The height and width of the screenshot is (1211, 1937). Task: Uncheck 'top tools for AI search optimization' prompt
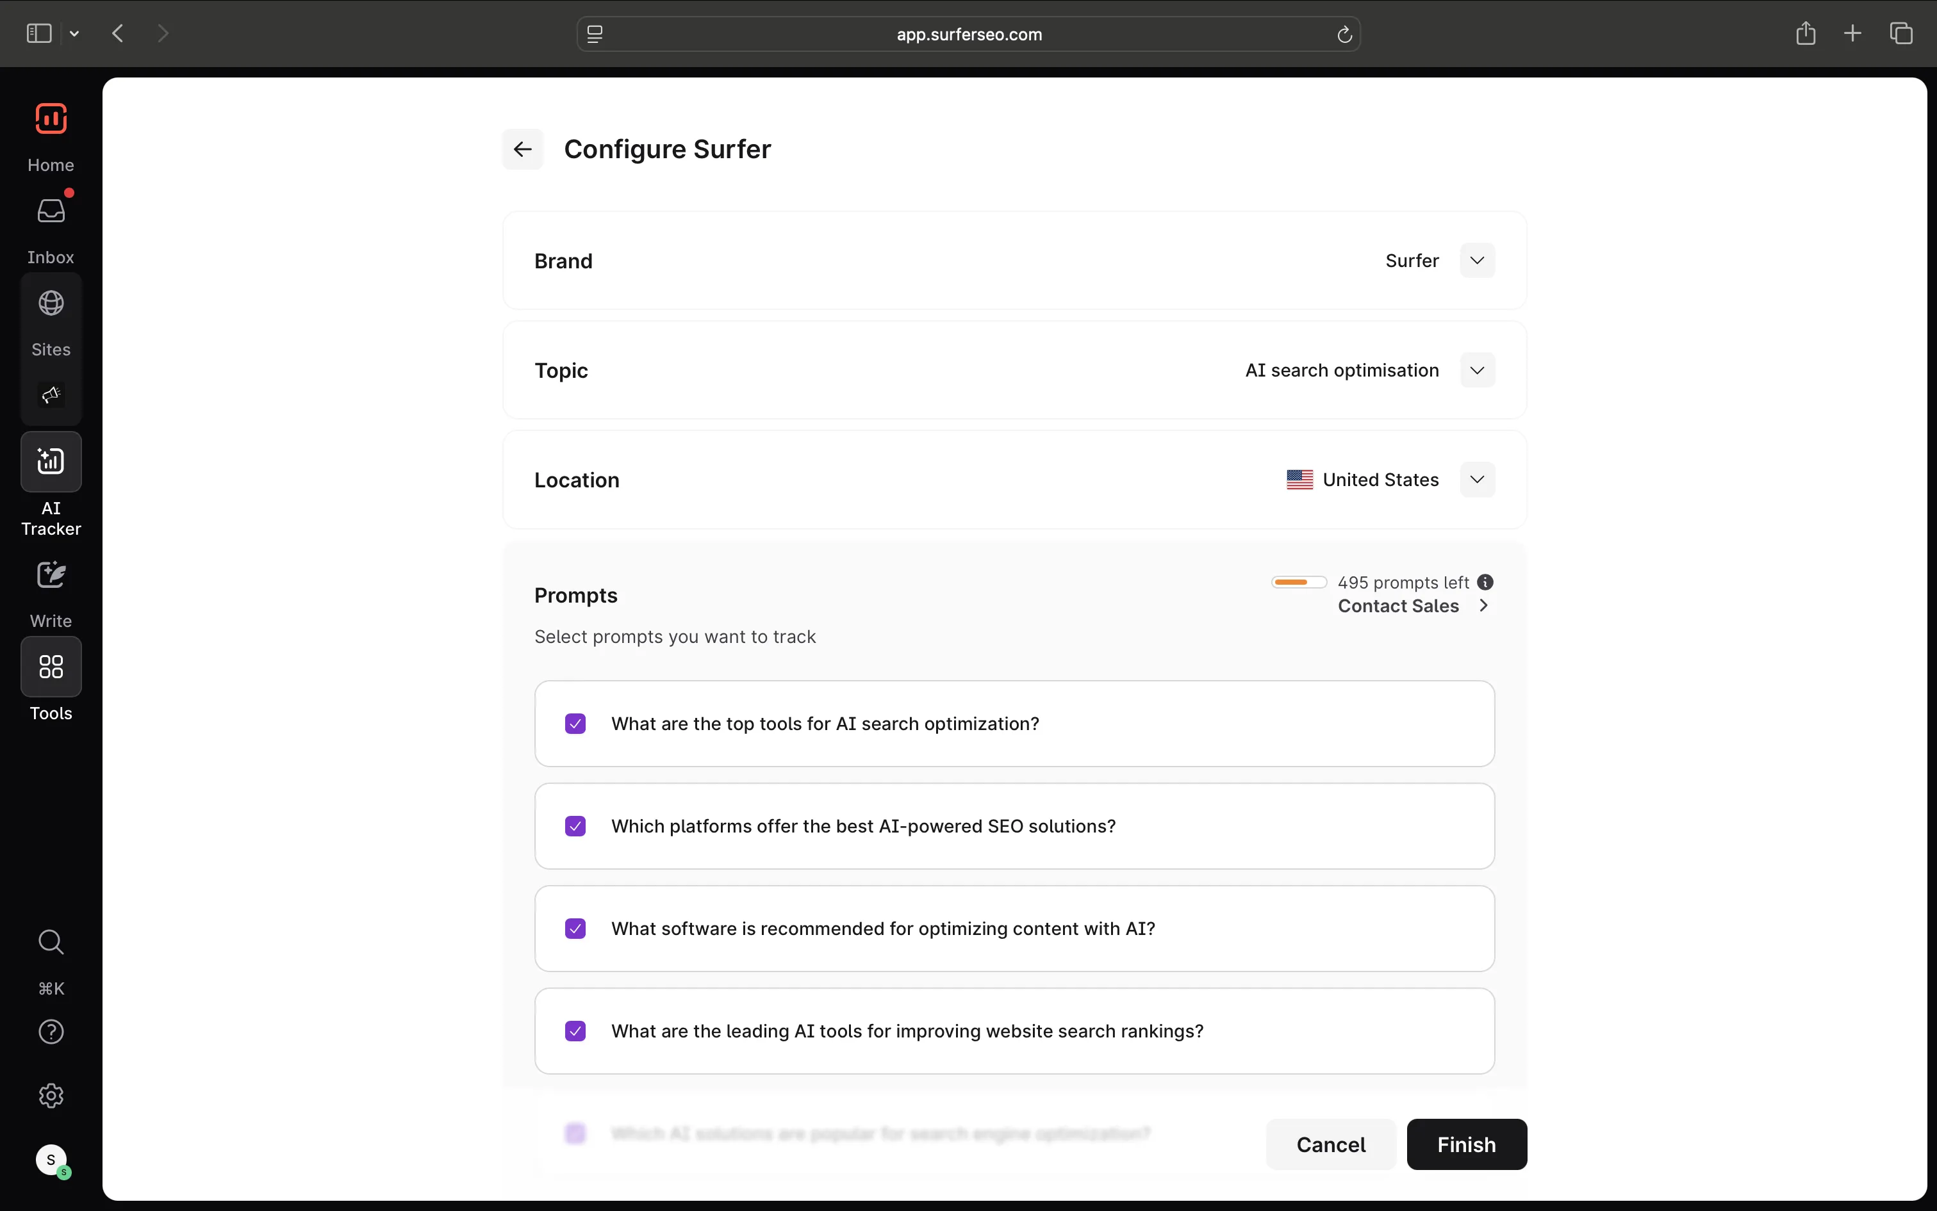(x=575, y=724)
